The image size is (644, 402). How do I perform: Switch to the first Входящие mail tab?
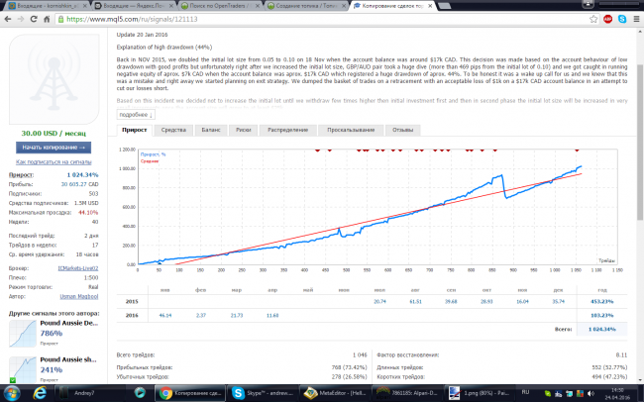point(48,6)
